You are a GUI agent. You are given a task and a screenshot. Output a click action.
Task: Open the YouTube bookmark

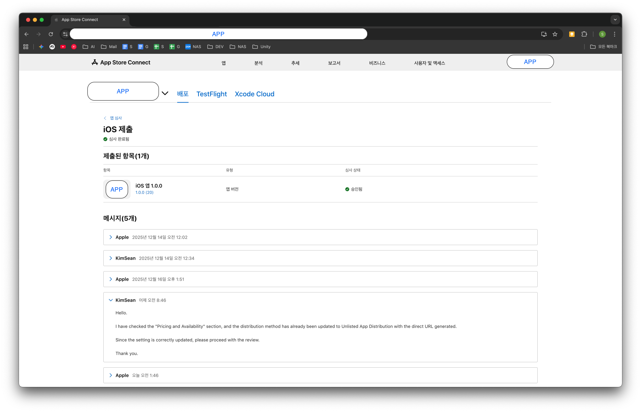(x=63, y=47)
